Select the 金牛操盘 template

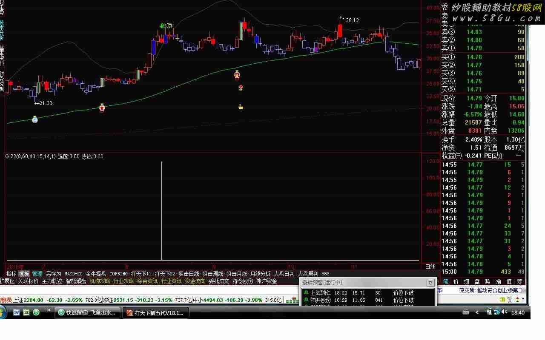[x=96, y=274]
